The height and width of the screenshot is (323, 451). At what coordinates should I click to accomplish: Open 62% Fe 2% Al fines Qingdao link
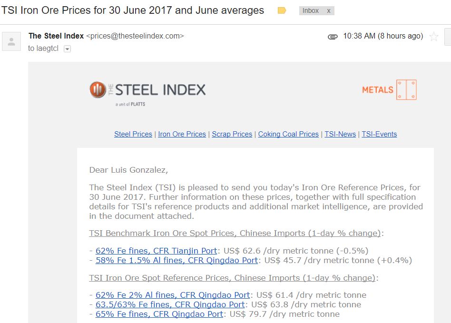pos(173,295)
